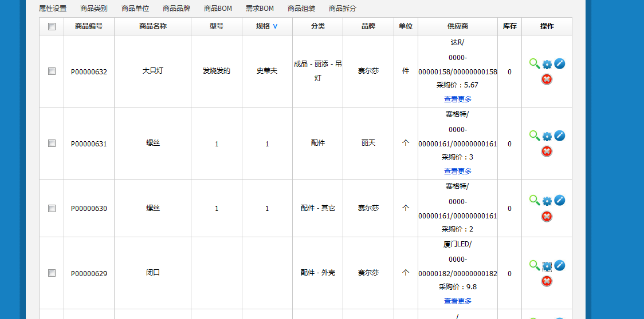Open gear settings icon for P00000631 row
Screen dimensions: 644x319
pos(547,136)
